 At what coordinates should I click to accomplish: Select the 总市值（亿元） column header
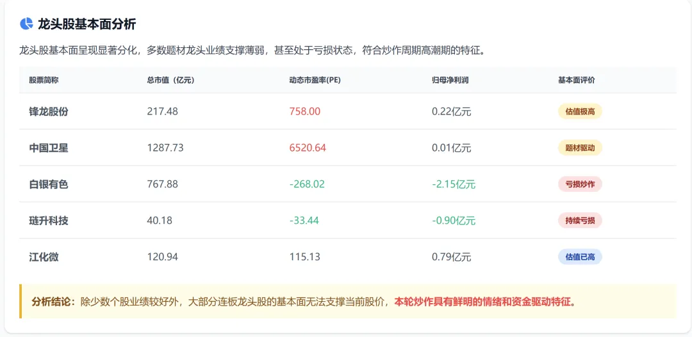pos(170,80)
